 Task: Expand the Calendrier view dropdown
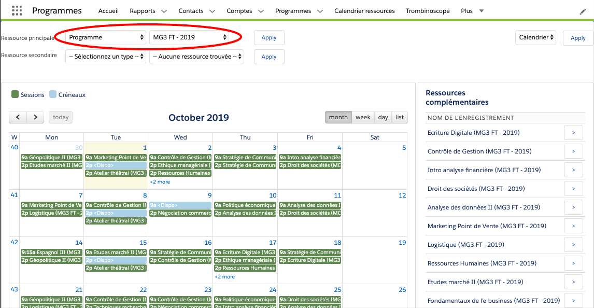click(x=535, y=37)
